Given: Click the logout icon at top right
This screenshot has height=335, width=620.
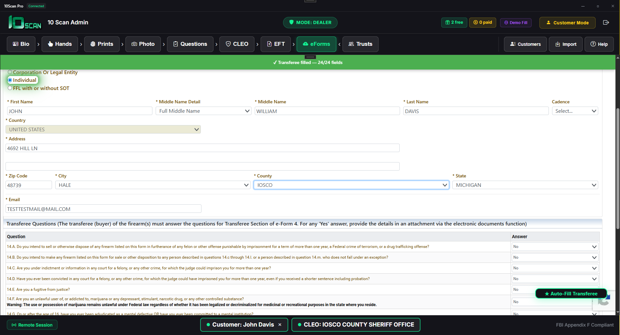Looking at the screenshot, I should 606,22.
